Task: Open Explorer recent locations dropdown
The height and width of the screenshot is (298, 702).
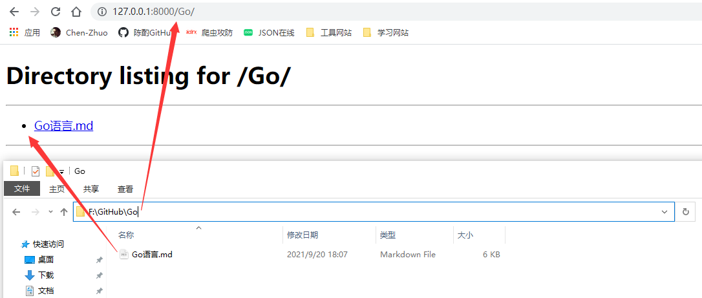Action: click(50, 211)
